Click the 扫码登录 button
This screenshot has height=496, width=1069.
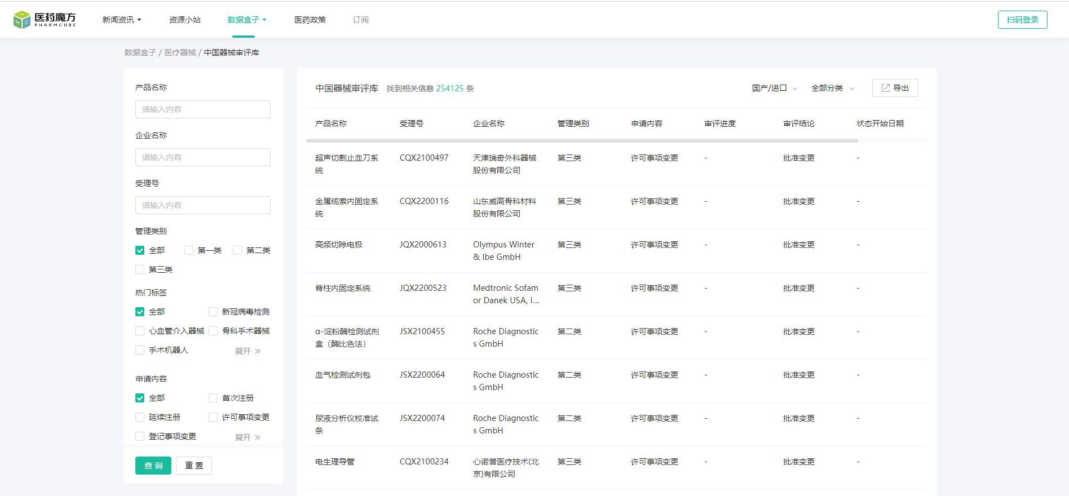(1022, 20)
